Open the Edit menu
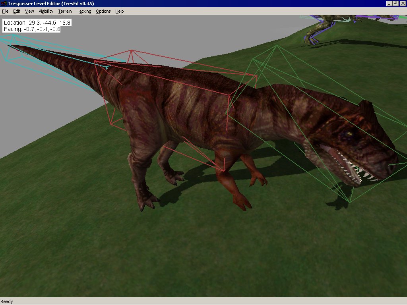This screenshot has height=305, width=407. [17, 11]
